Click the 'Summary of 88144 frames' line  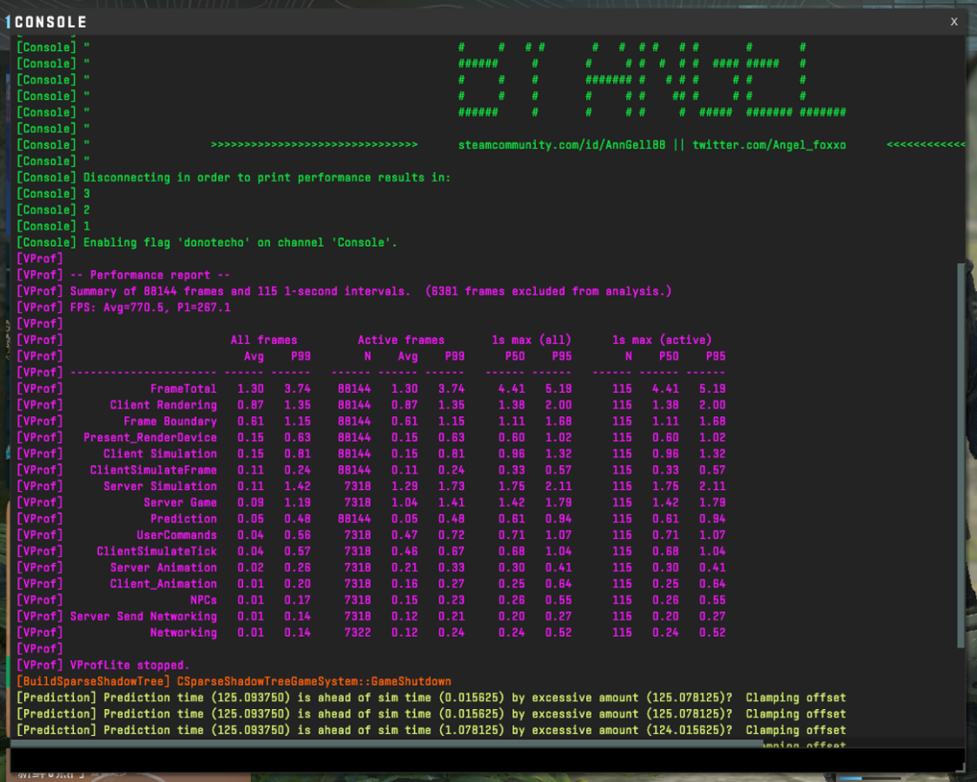(344, 290)
